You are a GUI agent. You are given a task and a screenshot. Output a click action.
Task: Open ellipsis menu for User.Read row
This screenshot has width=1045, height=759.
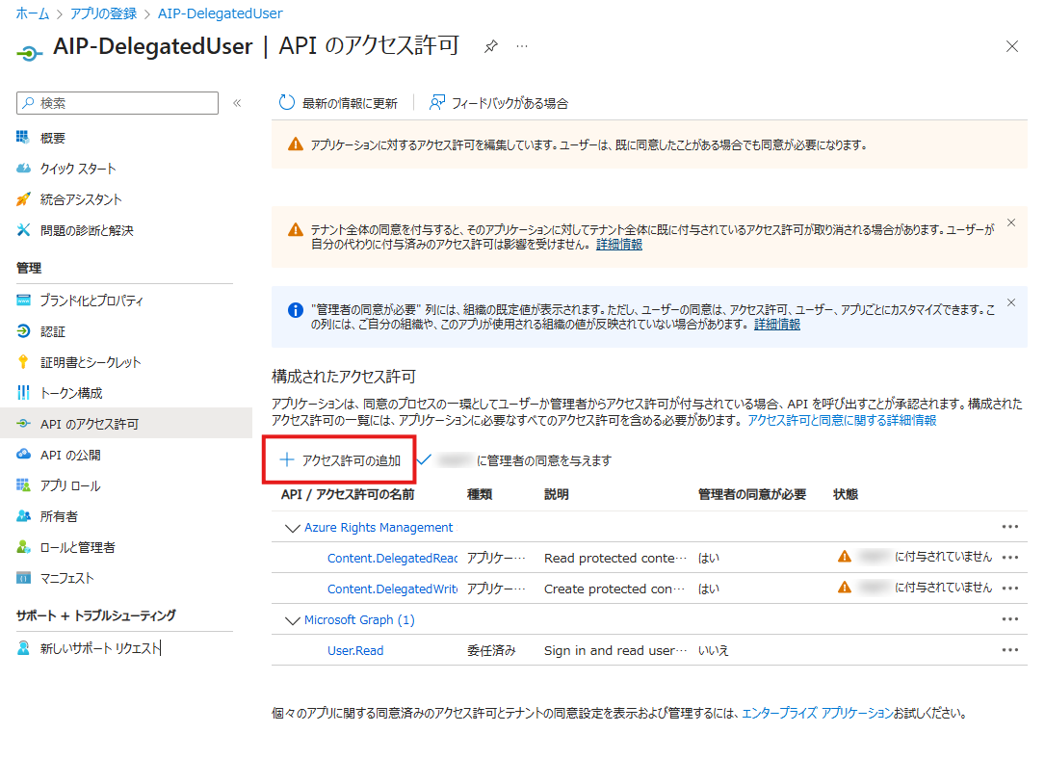(1009, 650)
